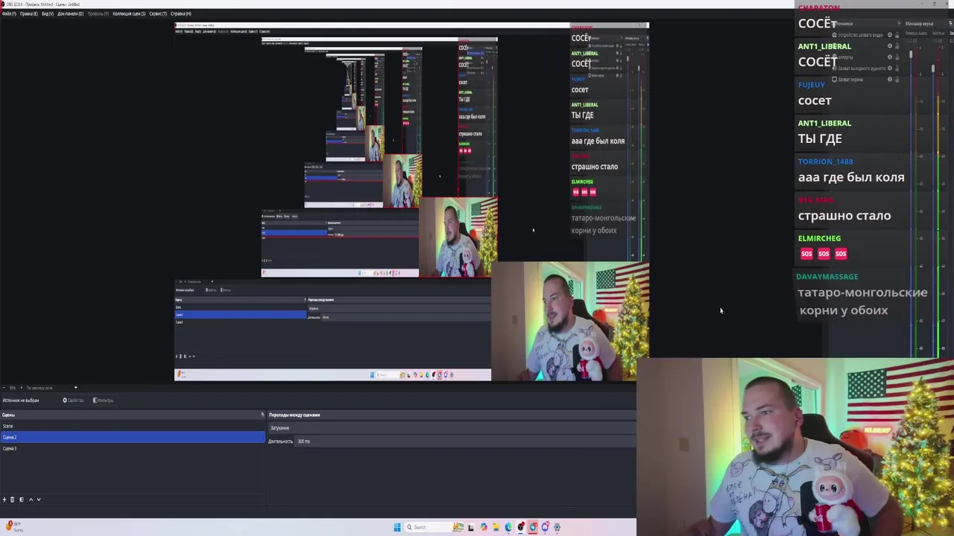Open Microsoft Edge from the taskbar
The height and width of the screenshot is (536, 954).
click(508, 527)
